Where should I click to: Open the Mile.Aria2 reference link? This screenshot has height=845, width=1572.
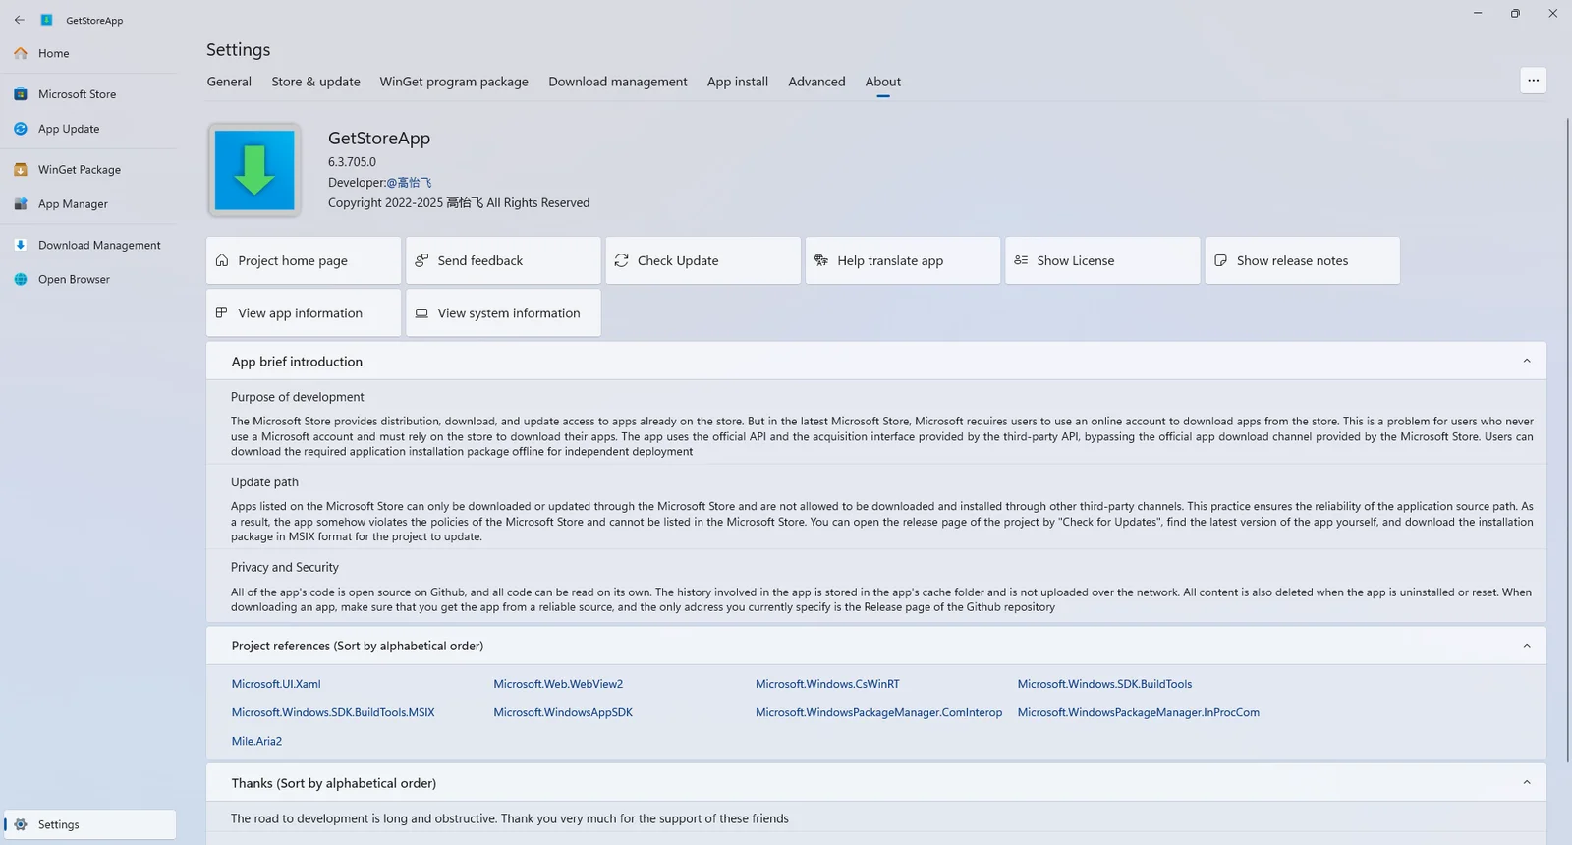(x=256, y=741)
